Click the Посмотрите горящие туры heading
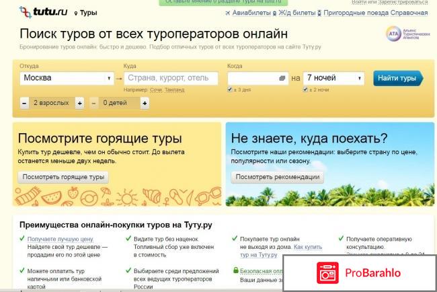 pos(100,139)
